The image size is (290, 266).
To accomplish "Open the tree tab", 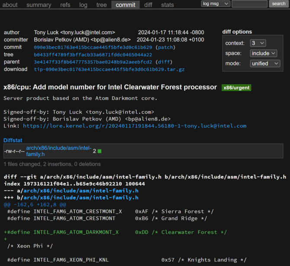I will 101,5.
